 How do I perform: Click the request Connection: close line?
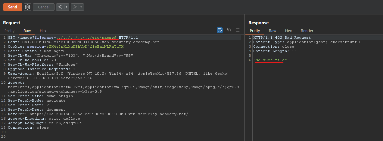tap(28, 127)
